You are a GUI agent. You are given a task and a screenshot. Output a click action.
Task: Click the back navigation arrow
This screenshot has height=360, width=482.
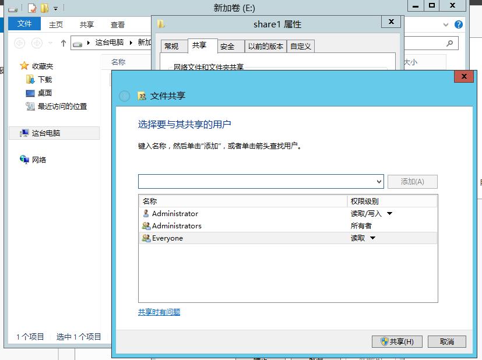coord(19,42)
